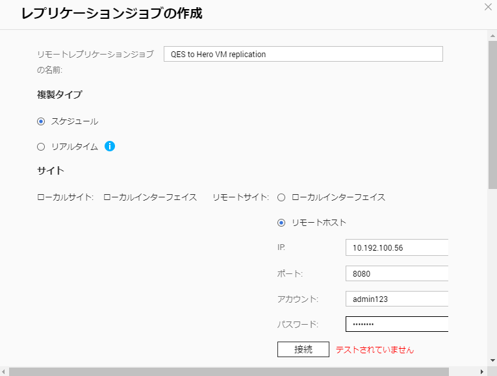Click the vertical scrollbar down arrow
497x376 pixels.
pyautogui.click(x=492, y=361)
